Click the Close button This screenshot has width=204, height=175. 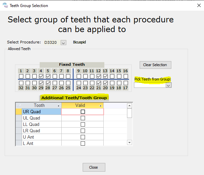94,167
